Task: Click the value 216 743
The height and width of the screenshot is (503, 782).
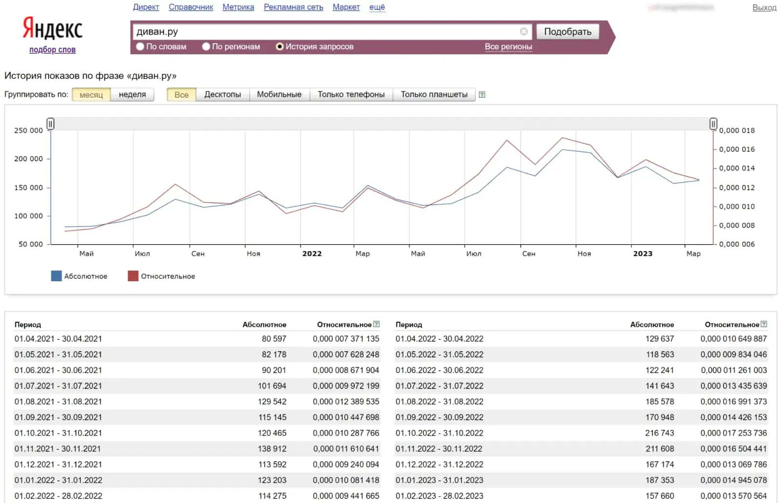Action: point(659,433)
